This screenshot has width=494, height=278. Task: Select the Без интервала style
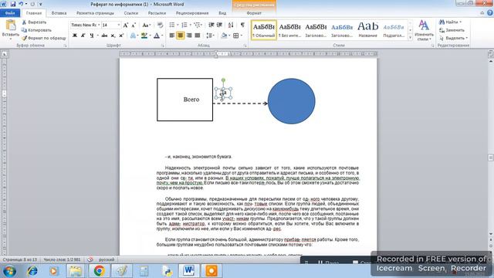290,30
